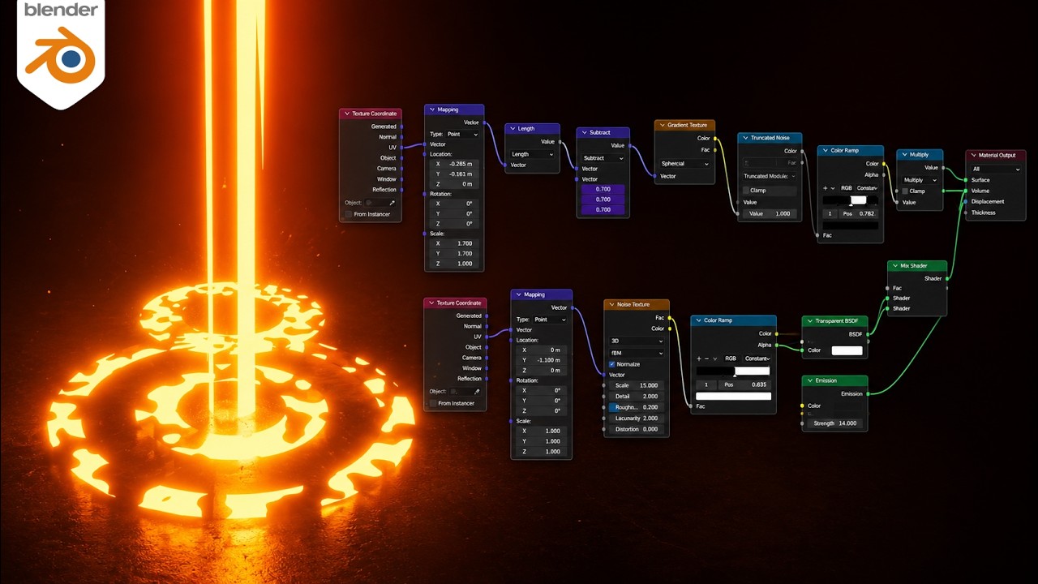1038x584 pixels.
Task: Click the plus icon in upper Color Ramp
Action: point(826,188)
